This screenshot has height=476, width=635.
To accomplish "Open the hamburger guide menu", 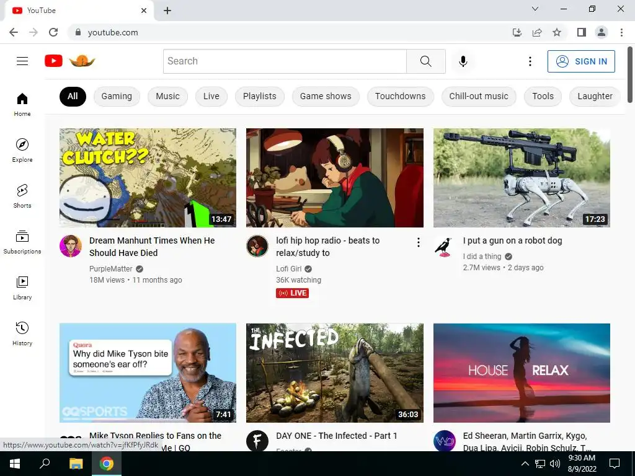I will coord(22,61).
